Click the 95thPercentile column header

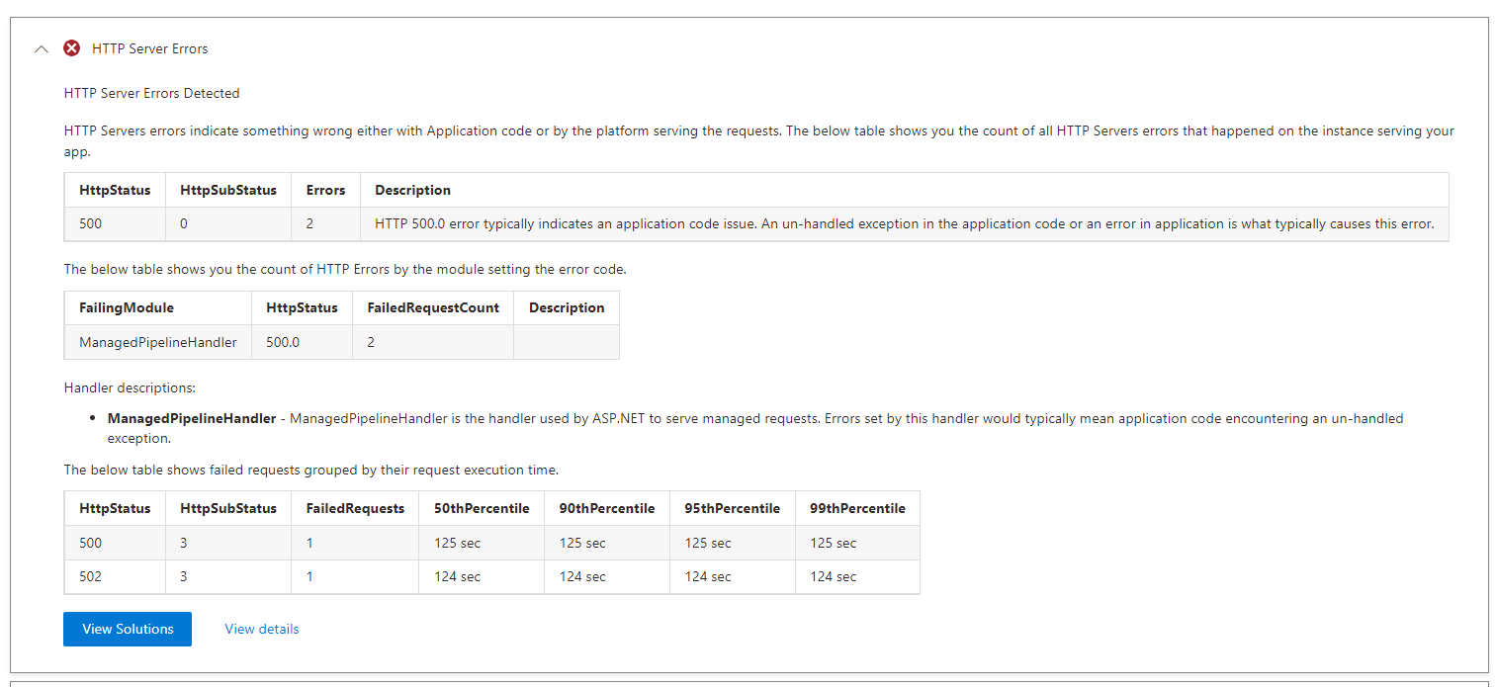click(x=733, y=508)
